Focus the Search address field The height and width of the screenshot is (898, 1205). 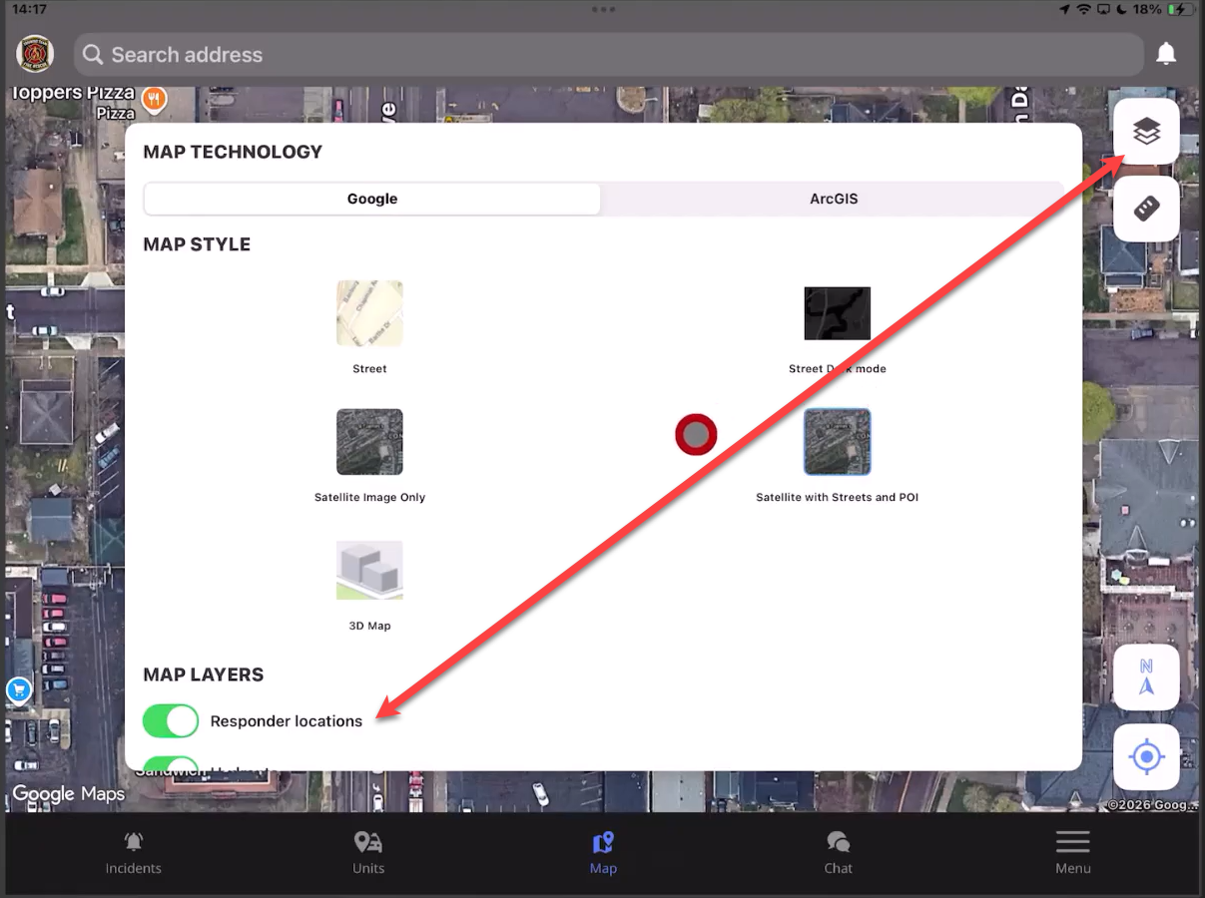tap(609, 54)
